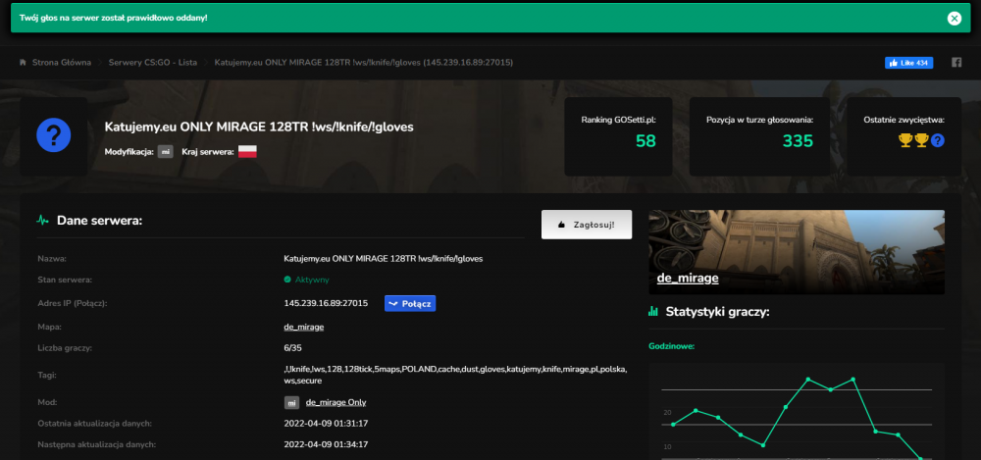Connect with the Połącz button
The height and width of the screenshot is (460, 981).
pyautogui.click(x=410, y=303)
